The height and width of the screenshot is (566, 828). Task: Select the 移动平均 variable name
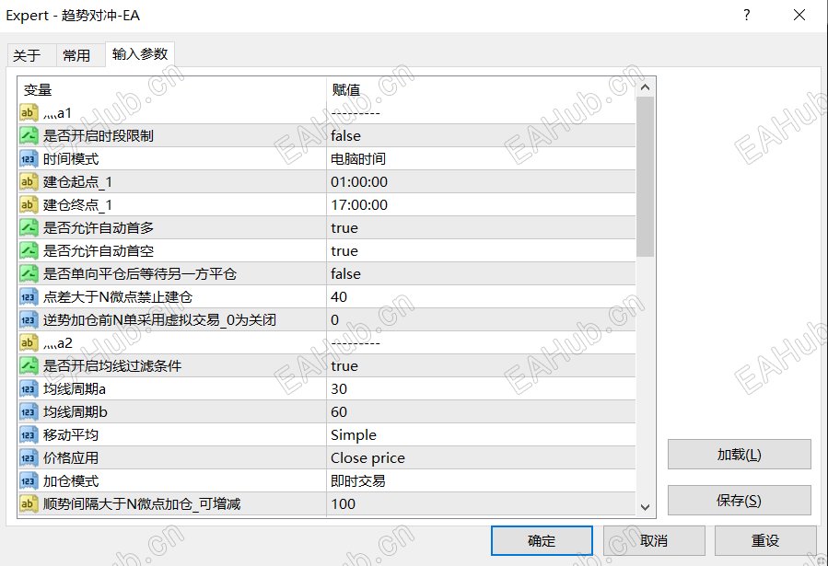pos(71,435)
